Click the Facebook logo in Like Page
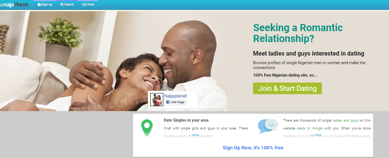This screenshot has width=389, height=158. pyautogui.click(x=167, y=102)
